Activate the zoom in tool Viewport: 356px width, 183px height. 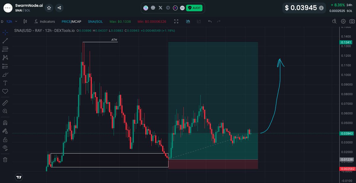pos(5,111)
